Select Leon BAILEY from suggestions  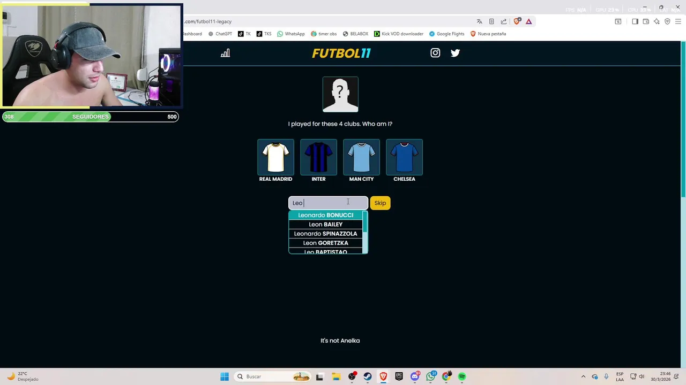coord(325,224)
